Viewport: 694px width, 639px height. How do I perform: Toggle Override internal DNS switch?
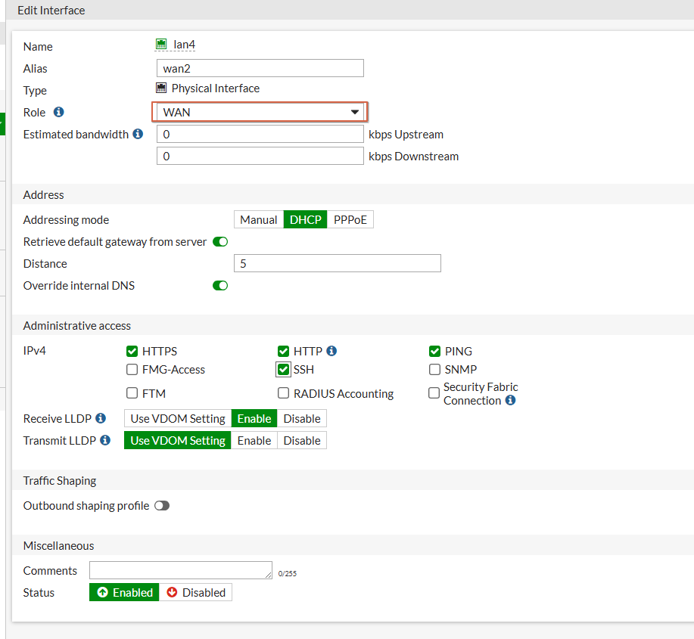tap(220, 286)
